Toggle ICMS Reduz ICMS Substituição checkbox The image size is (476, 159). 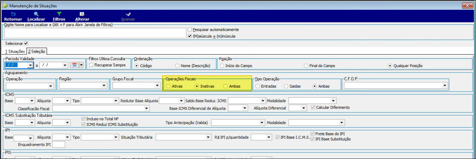84,124
